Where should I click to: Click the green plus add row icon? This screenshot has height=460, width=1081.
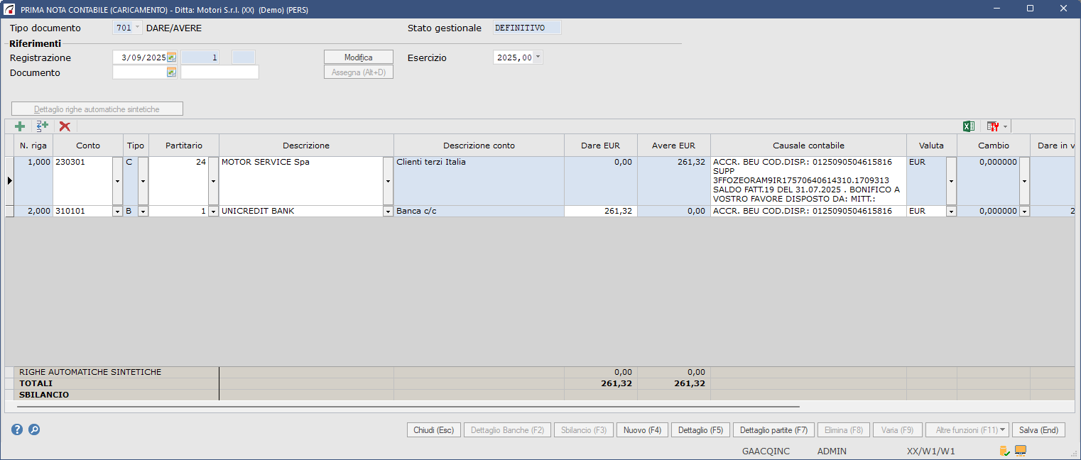20,126
